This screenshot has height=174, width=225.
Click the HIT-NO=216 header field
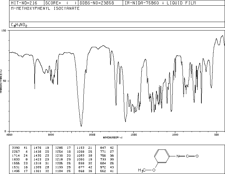point(24,3)
